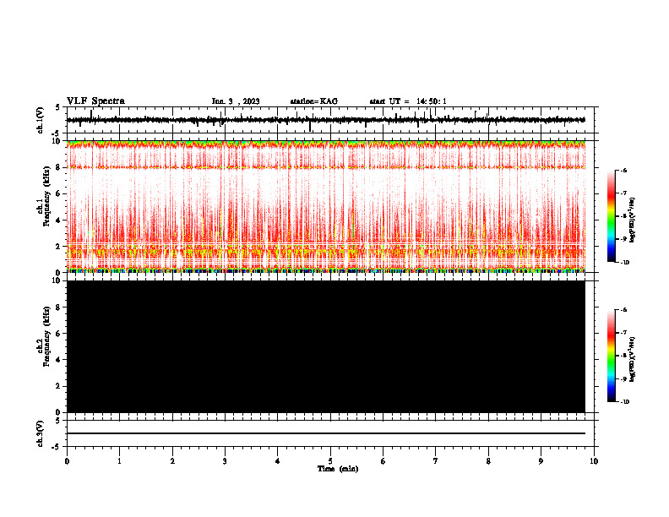Click the time axis tick label "9"
669x517 pixels.
[541, 461]
